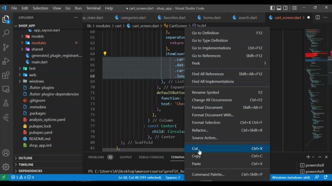332x186 pixels.
Task: Open the Explorer view in activity bar
Action: 6,19
